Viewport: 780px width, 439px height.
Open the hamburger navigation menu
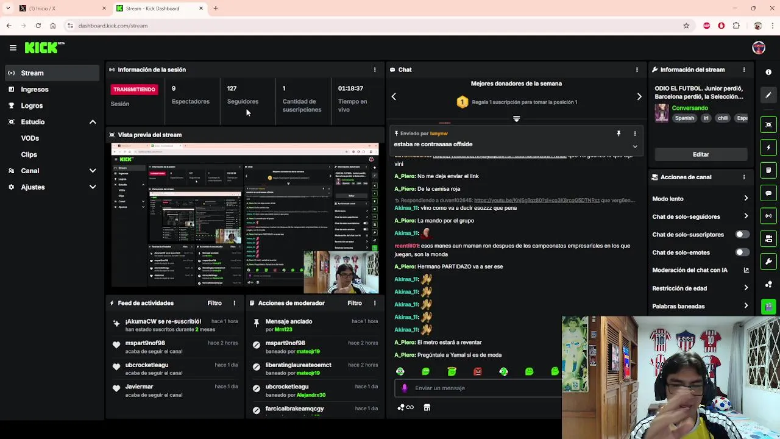(13, 48)
